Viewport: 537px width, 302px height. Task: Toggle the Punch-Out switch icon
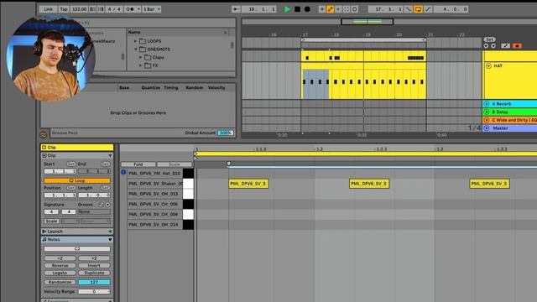[x=428, y=9]
